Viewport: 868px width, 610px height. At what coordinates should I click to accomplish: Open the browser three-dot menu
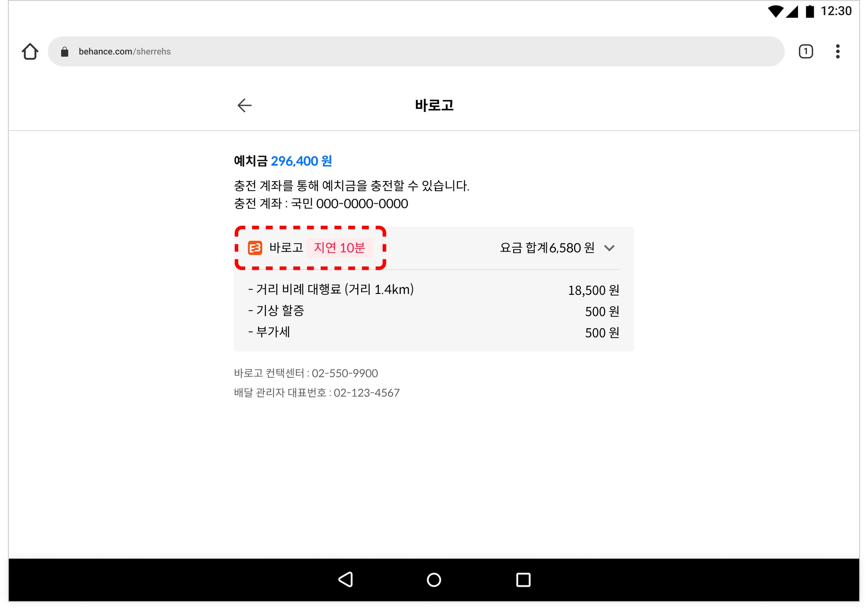click(837, 51)
